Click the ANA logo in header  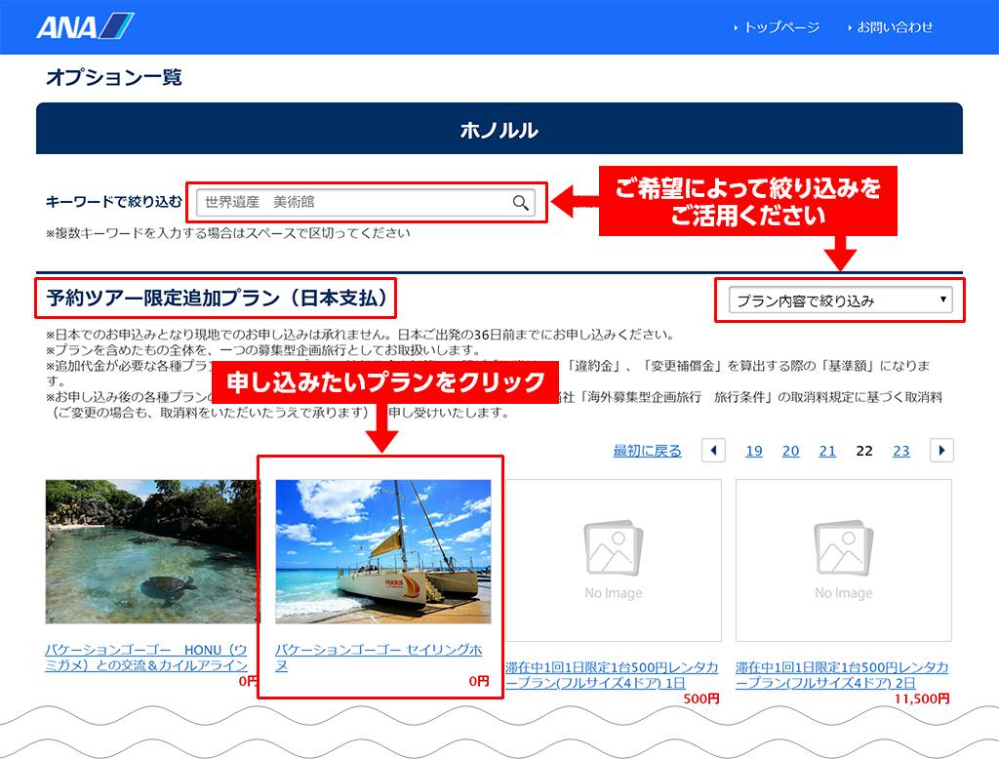pos(85,26)
